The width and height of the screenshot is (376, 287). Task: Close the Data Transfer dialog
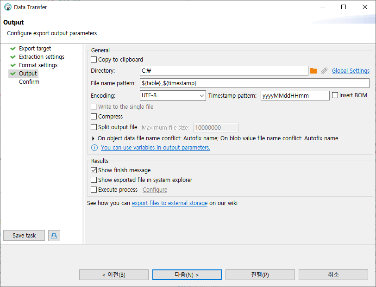[365, 7]
